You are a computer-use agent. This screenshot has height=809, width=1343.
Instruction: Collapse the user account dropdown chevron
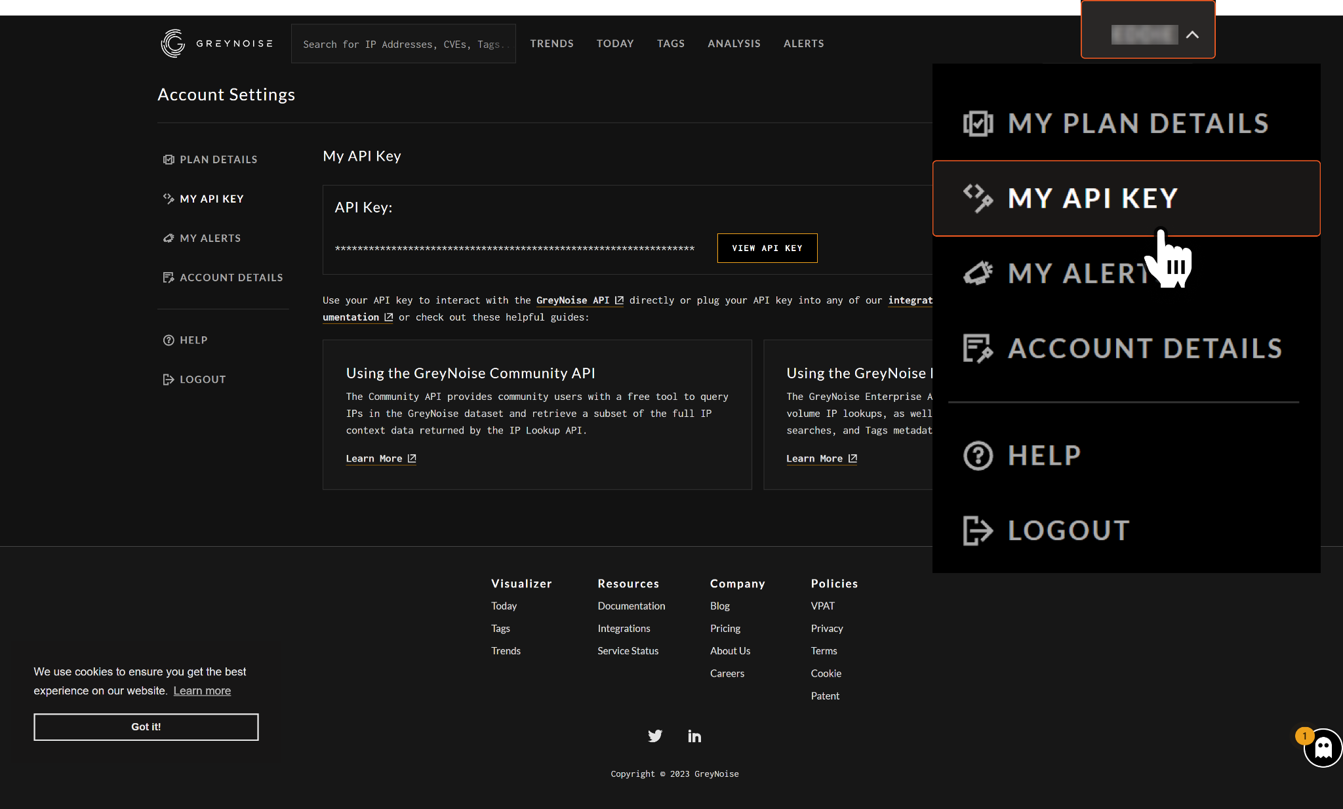[x=1192, y=35]
